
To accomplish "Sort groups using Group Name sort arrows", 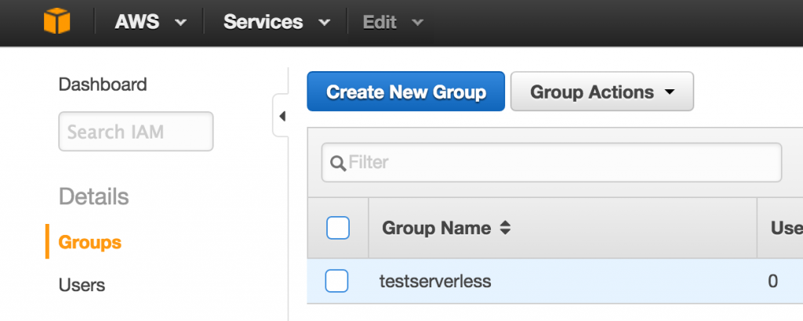I will click(x=505, y=228).
